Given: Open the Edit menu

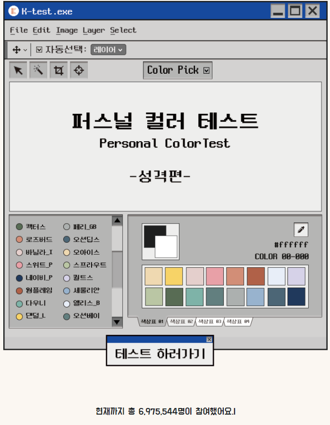Looking at the screenshot, I should pos(42,30).
